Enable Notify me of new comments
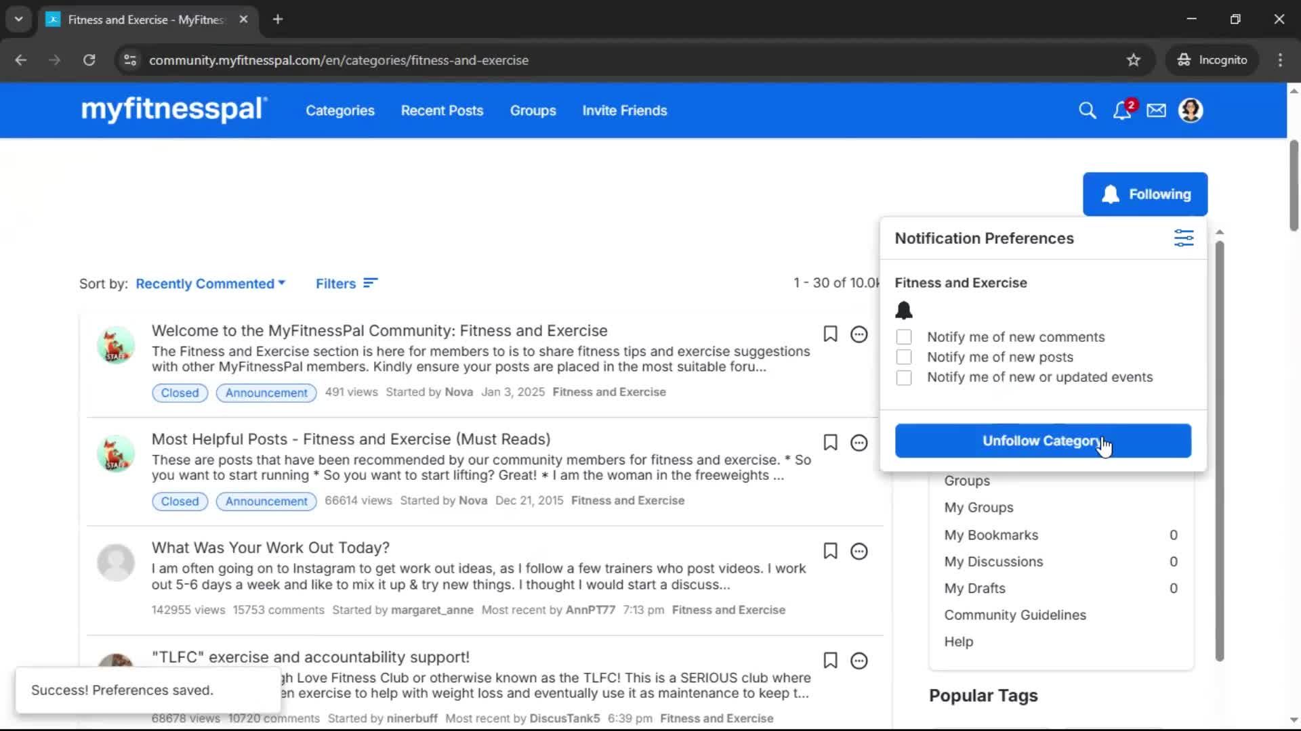1301x731 pixels. point(904,337)
